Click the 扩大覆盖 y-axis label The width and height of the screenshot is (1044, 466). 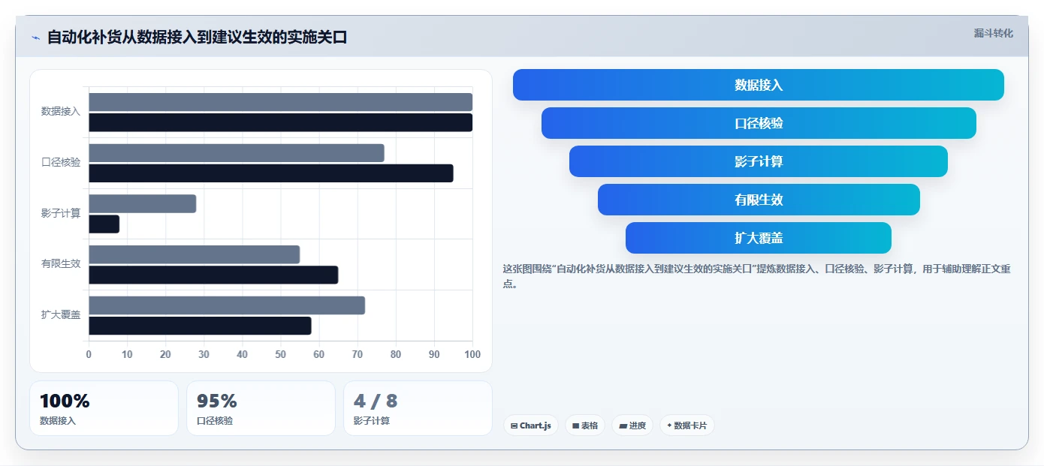click(x=61, y=314)
